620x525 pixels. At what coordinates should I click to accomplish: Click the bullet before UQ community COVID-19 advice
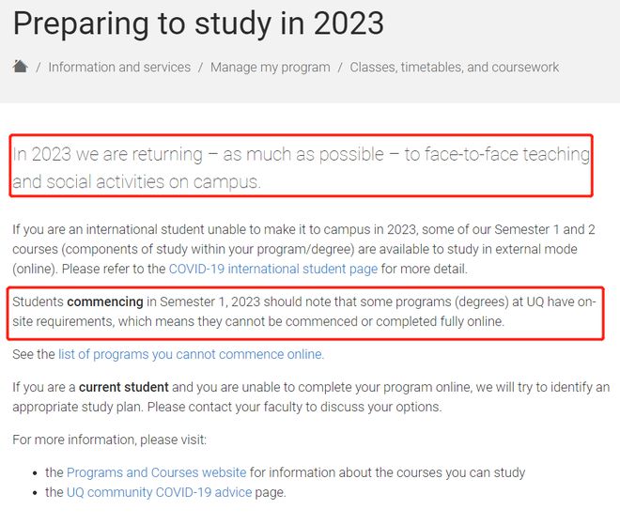pyautogui.click(x=35, y=493)
